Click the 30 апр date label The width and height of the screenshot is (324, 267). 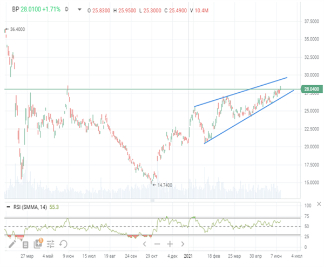point(255,256)
